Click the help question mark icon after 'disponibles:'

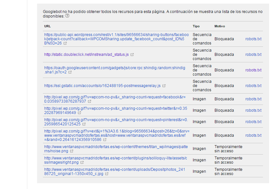[x=67, y=16]
